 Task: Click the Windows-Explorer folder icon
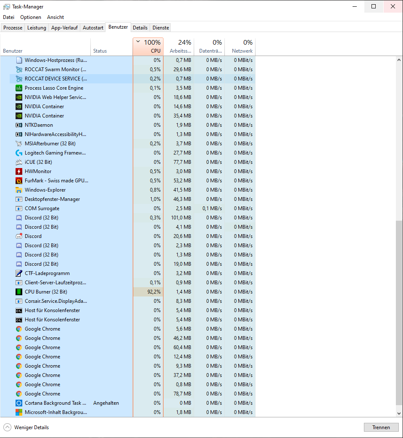coord(18,190)
